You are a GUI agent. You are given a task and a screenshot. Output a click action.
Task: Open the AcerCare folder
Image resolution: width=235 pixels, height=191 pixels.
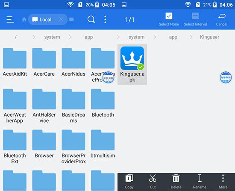(x=44, y=62)
